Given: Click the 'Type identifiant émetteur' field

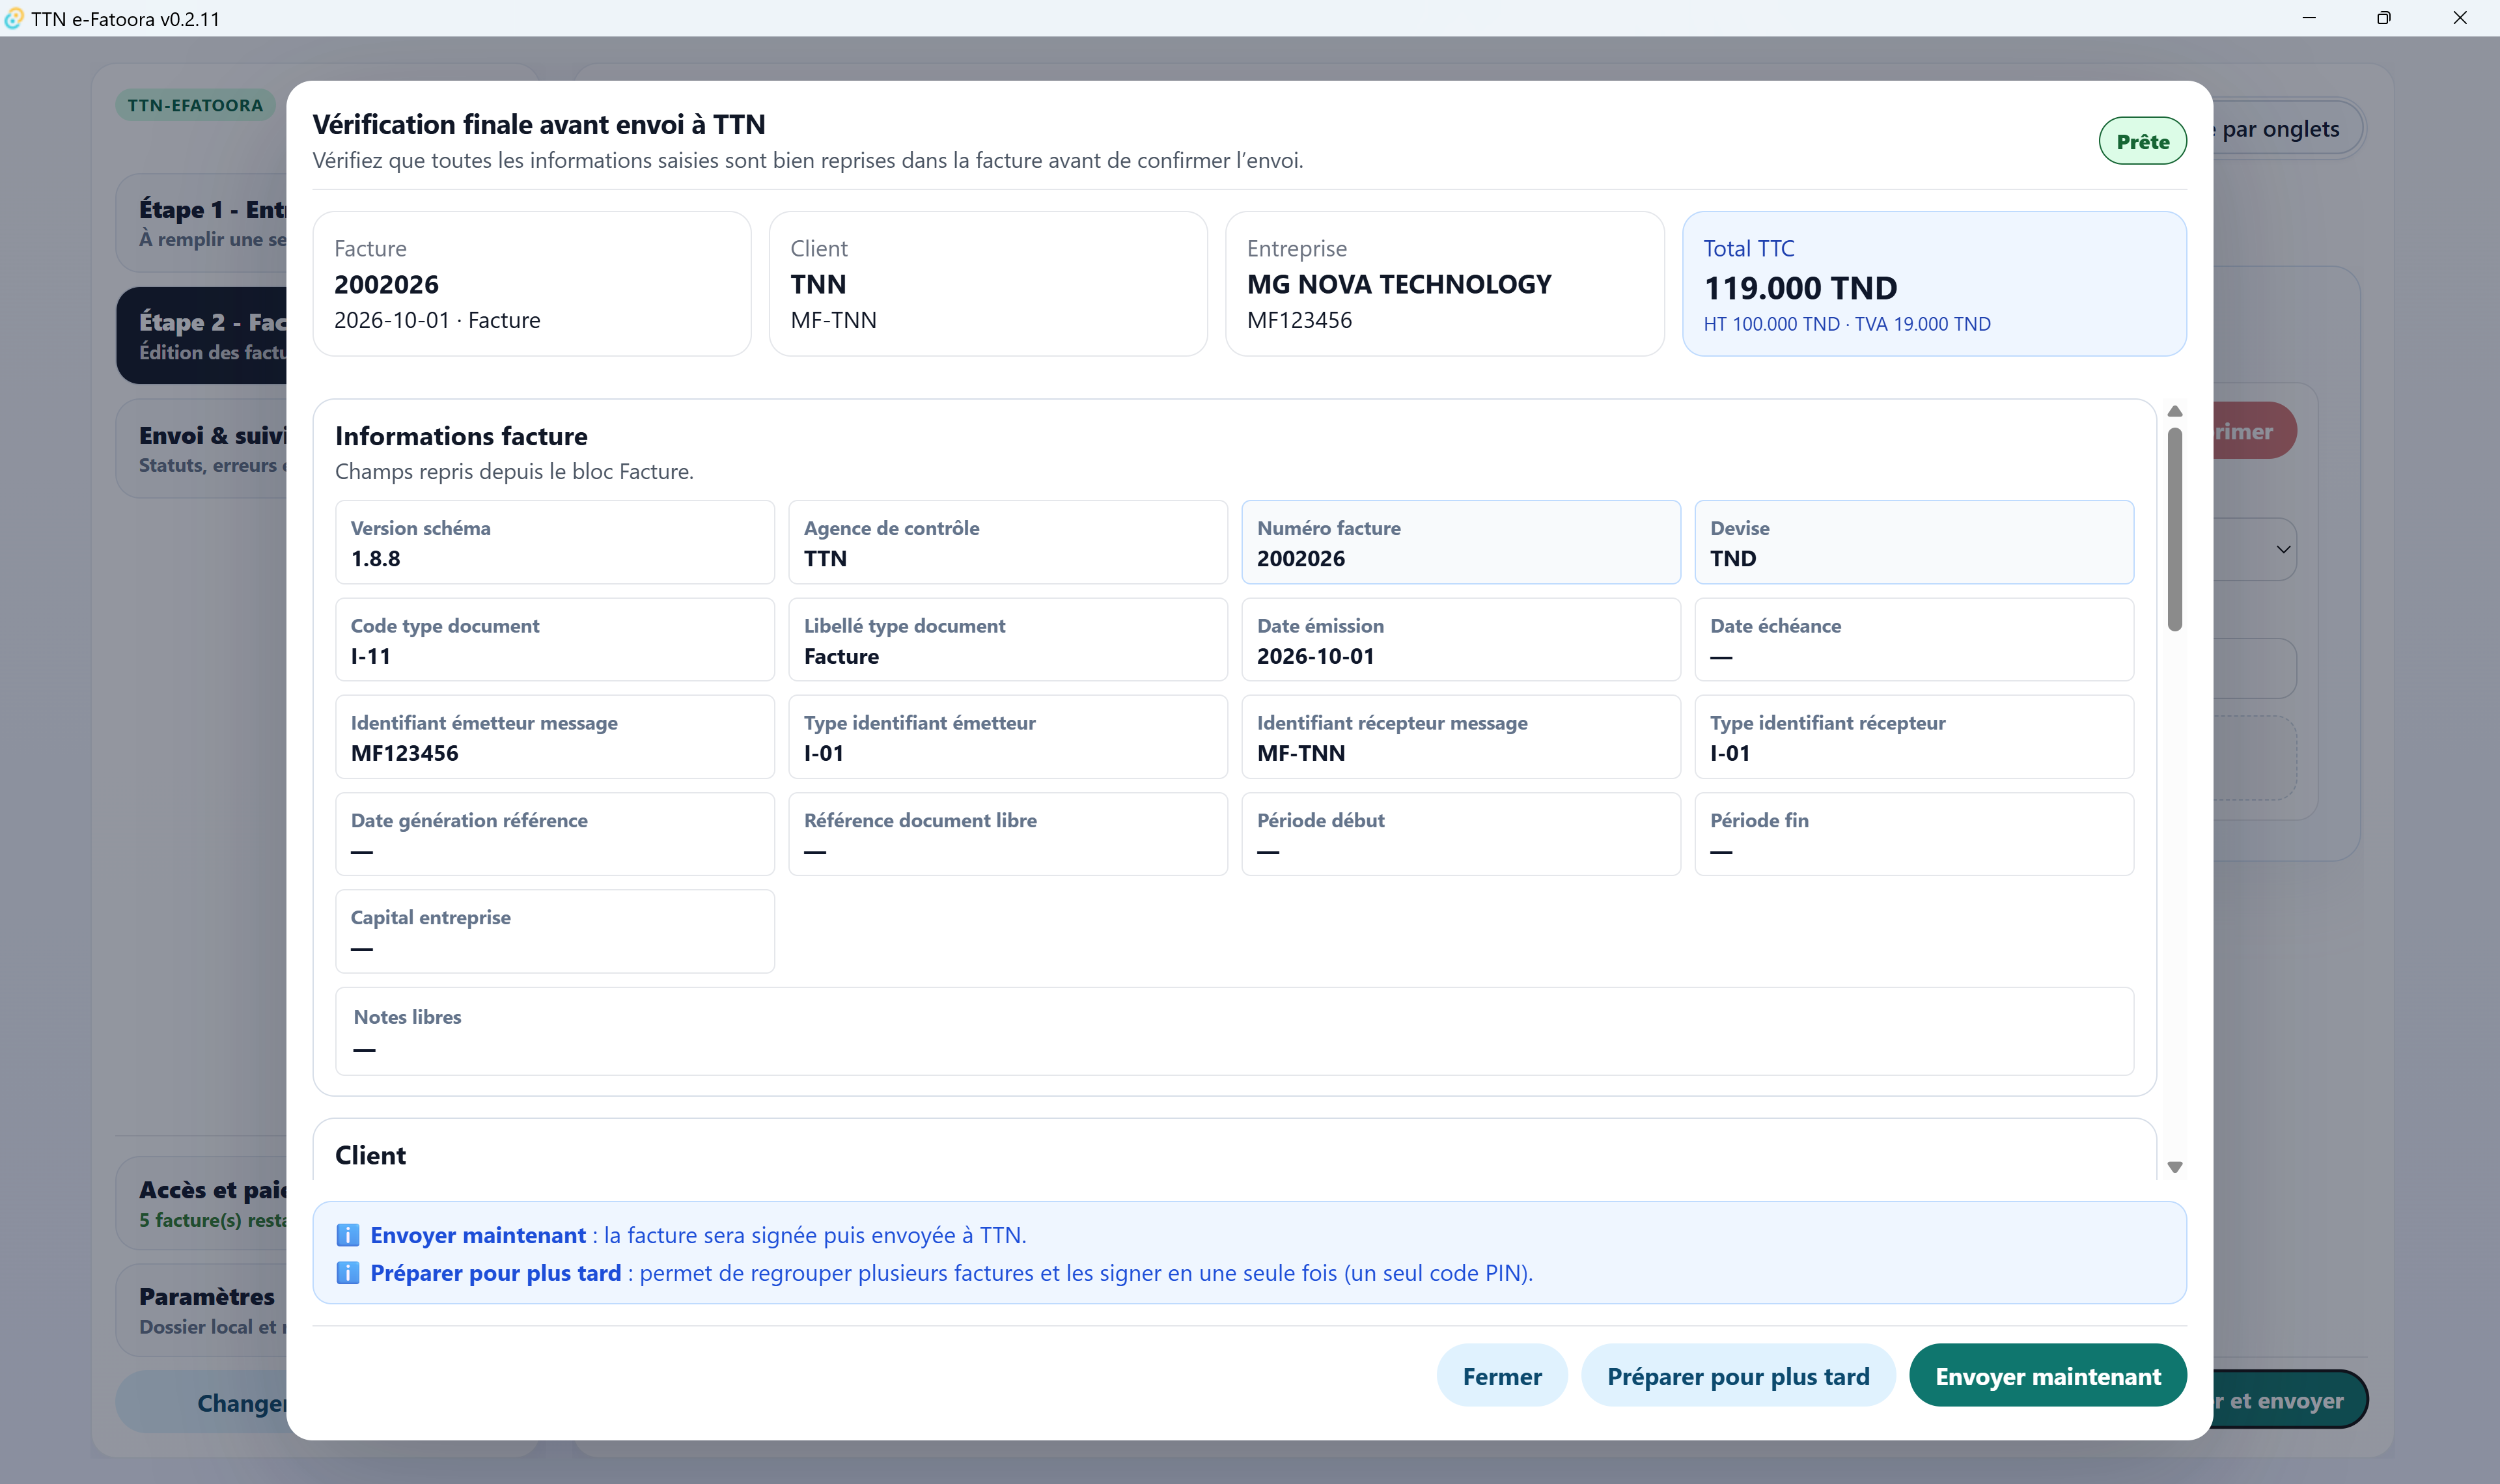Looking at the screenshot, I should (1008, 737).
